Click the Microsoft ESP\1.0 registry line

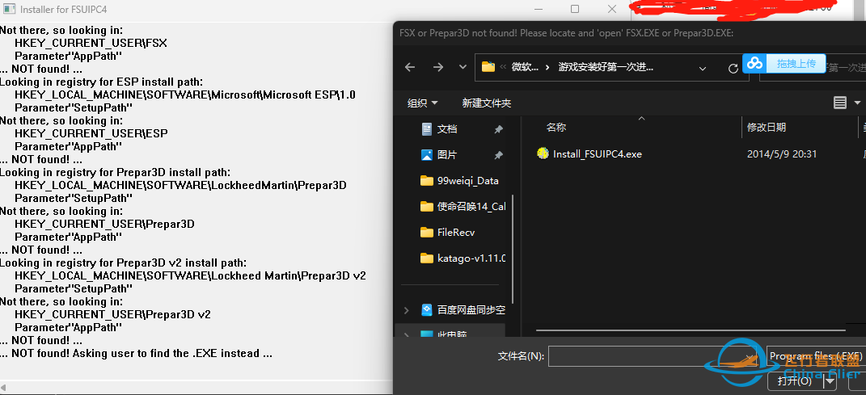click(185, 95)
